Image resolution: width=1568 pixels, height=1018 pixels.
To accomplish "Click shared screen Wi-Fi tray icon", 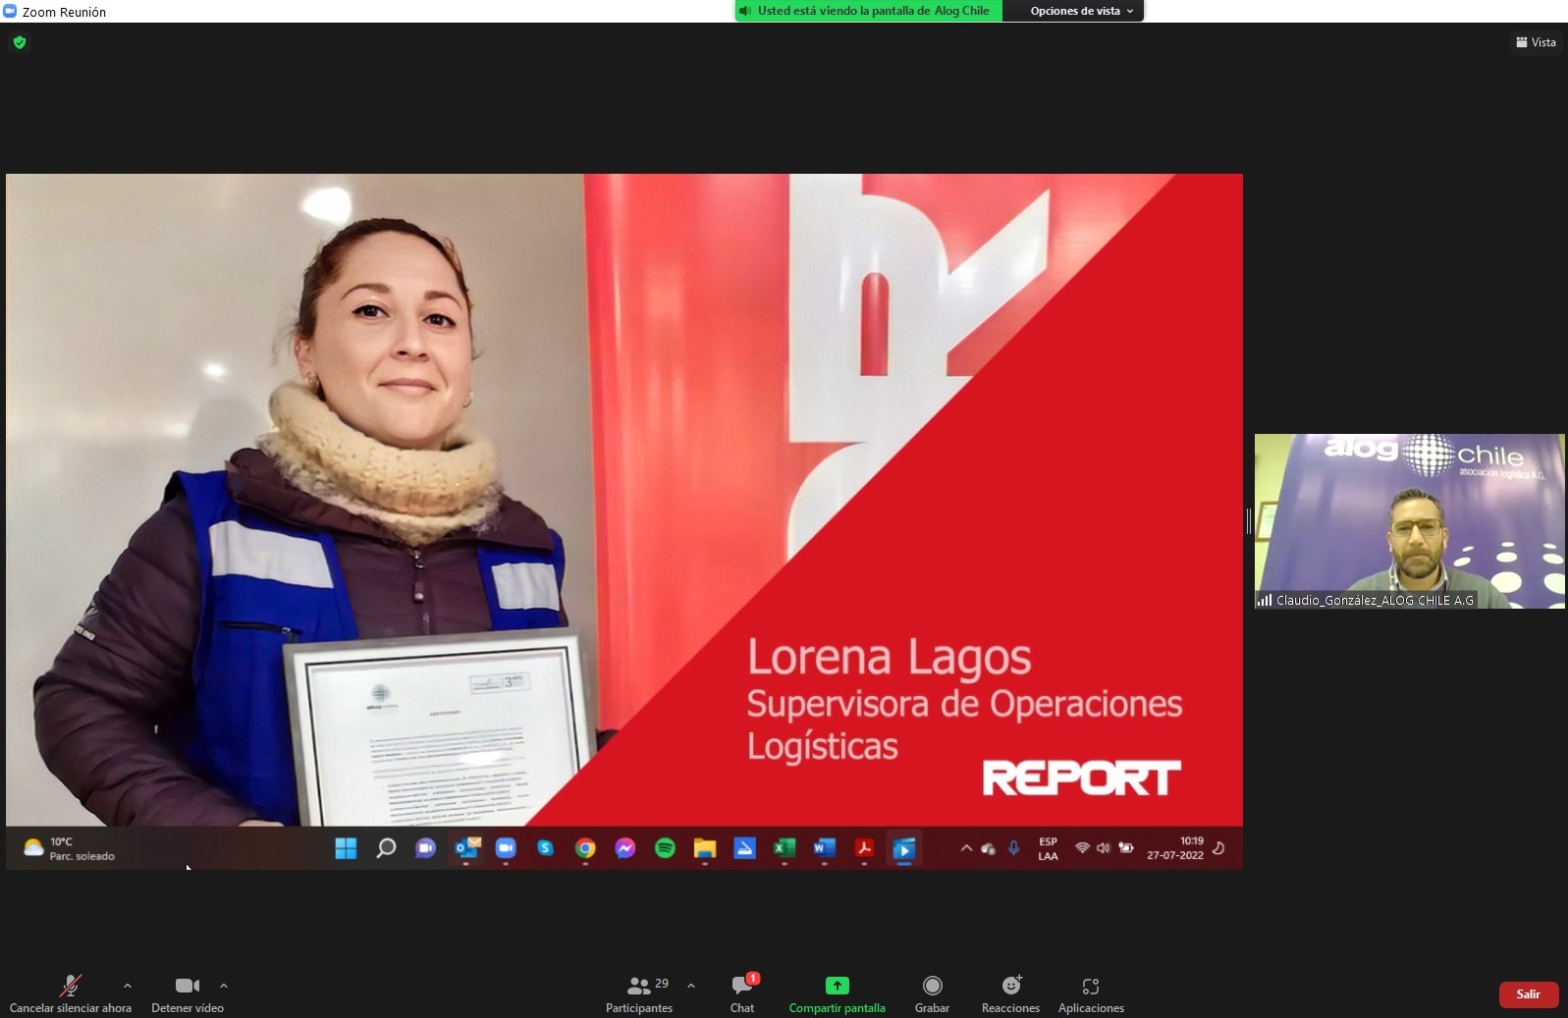I will [x=1082, y=848].
